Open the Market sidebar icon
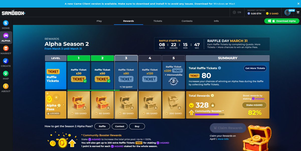Screen dimensions: 301x151 point(6,48)
